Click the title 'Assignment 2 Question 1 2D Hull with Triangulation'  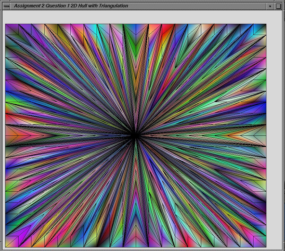coord(71,6)
